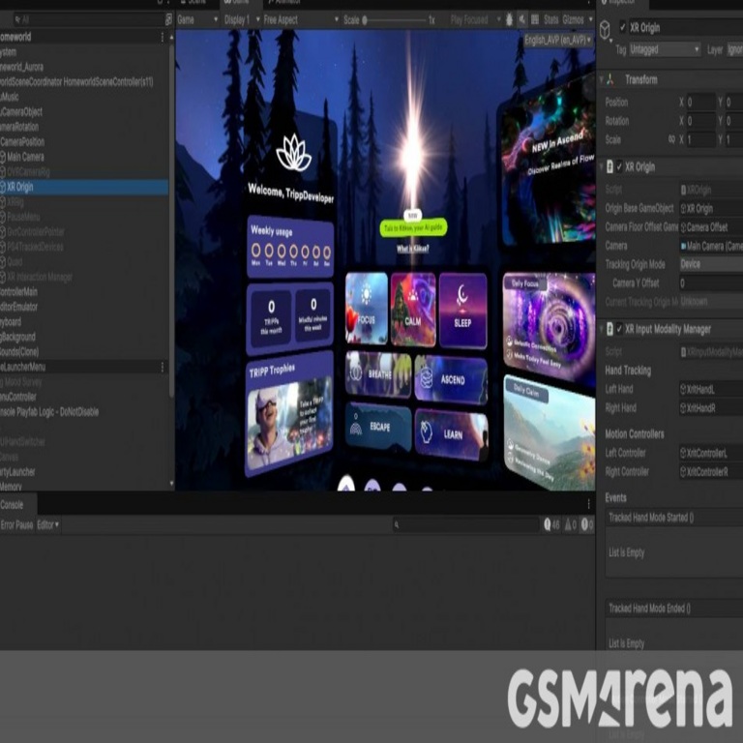The height and width of the screenshot is (743, 743).
Task: Click the scale constrain proportions link icon
Action: coord(672,139)
